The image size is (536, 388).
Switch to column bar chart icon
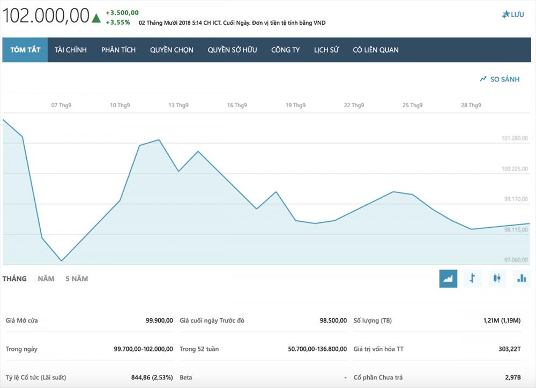point(521,278)
